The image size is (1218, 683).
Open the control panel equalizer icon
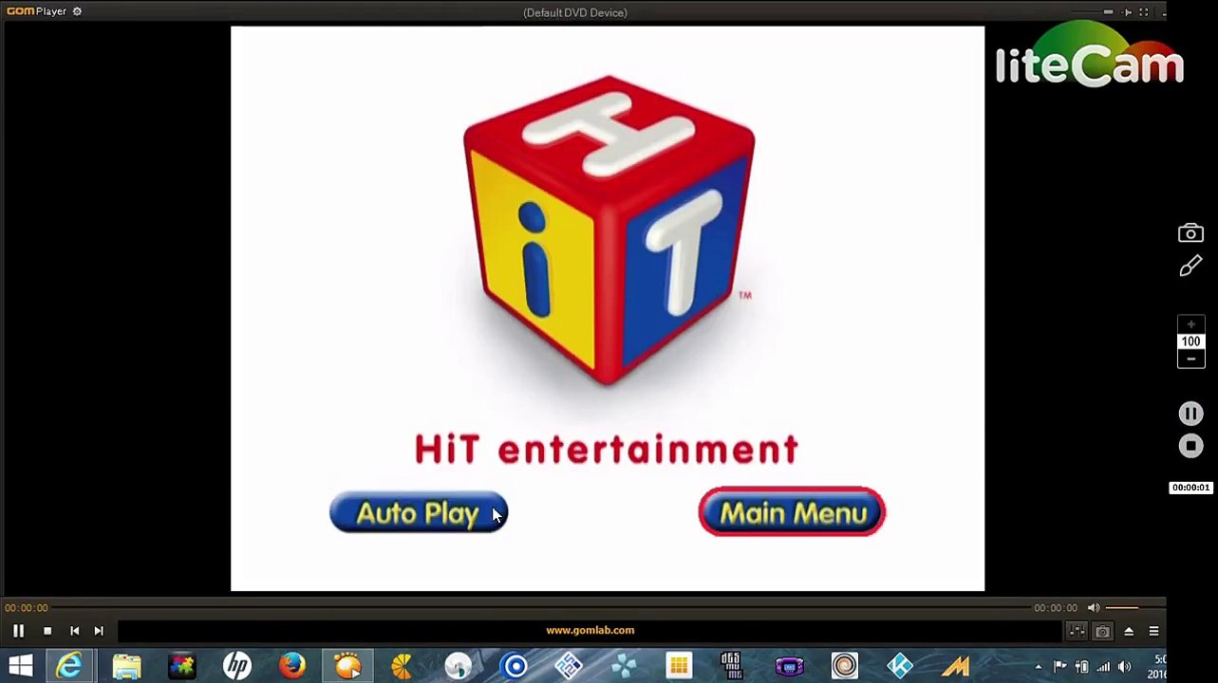(1077, 631)
